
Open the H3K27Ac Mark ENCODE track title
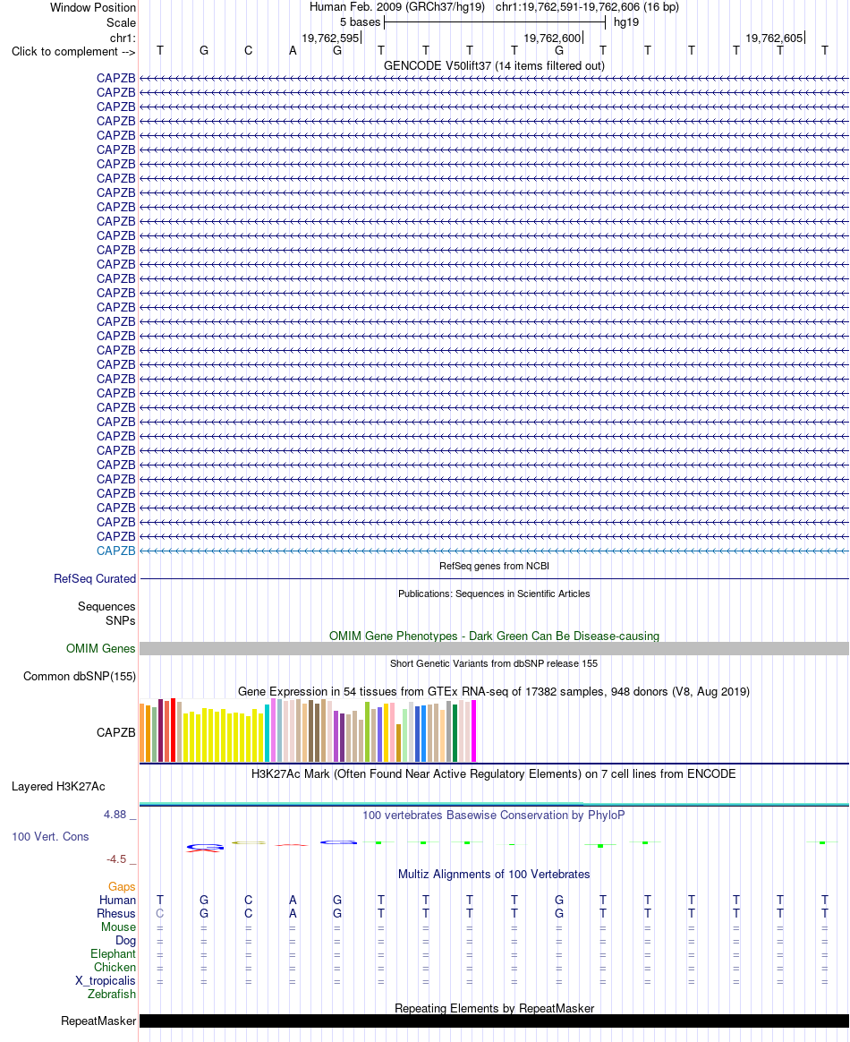(493, 774)
